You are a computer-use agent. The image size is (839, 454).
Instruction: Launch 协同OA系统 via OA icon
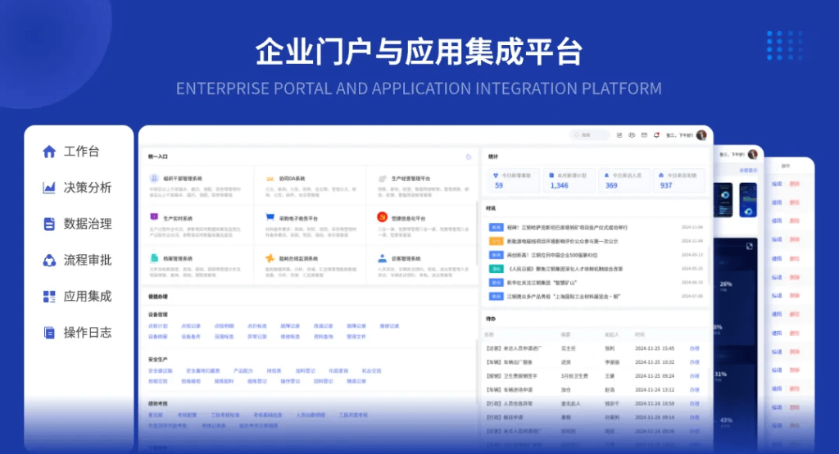click(x=270, y=179)
